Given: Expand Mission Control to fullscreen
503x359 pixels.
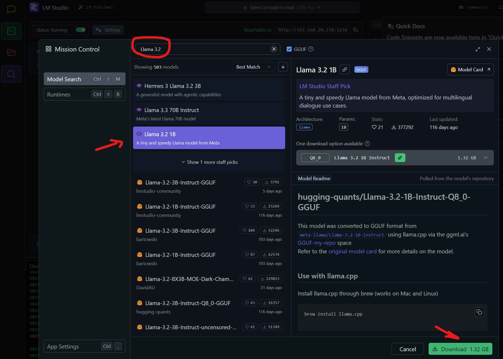Looking at the screenshot, I should [478, 49].
